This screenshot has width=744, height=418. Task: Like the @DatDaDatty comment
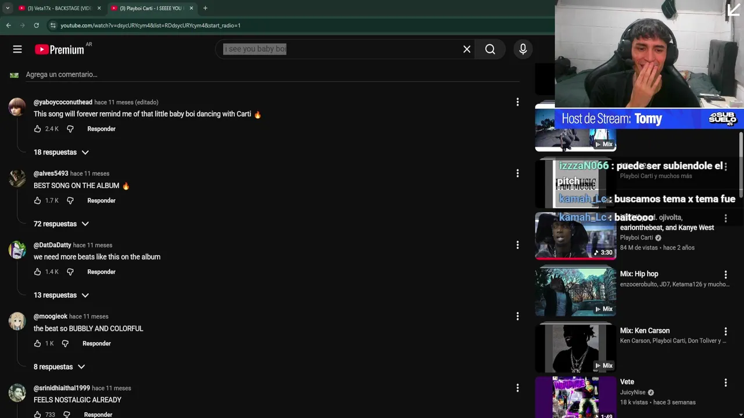coord(37,272)
